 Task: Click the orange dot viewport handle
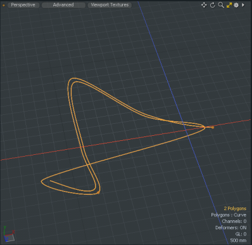coord(4,5)
